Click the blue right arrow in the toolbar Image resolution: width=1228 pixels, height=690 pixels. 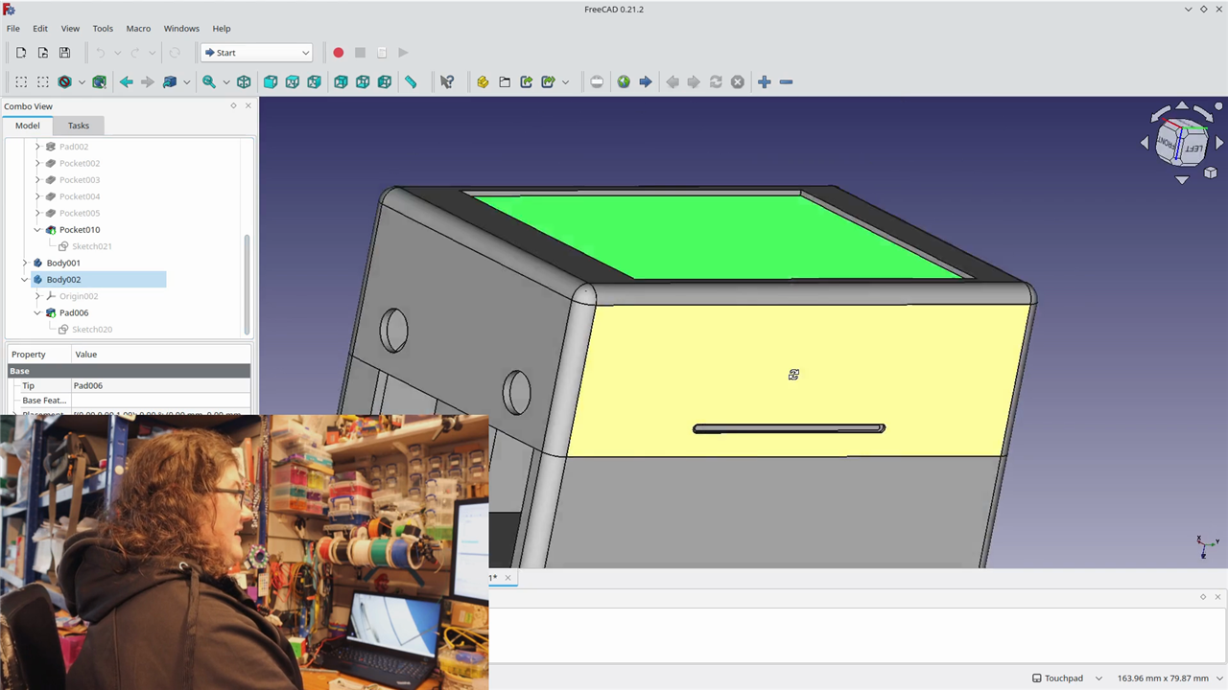[x=646, y=82]
